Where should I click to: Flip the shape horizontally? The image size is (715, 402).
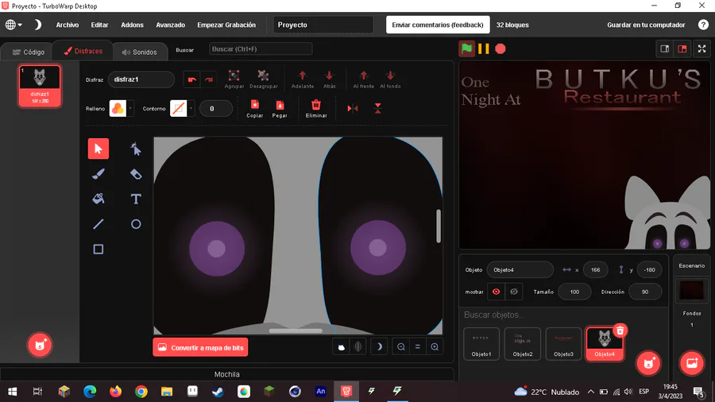(353, 109)
